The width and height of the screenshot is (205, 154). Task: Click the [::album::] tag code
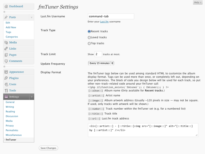(96, 91)
